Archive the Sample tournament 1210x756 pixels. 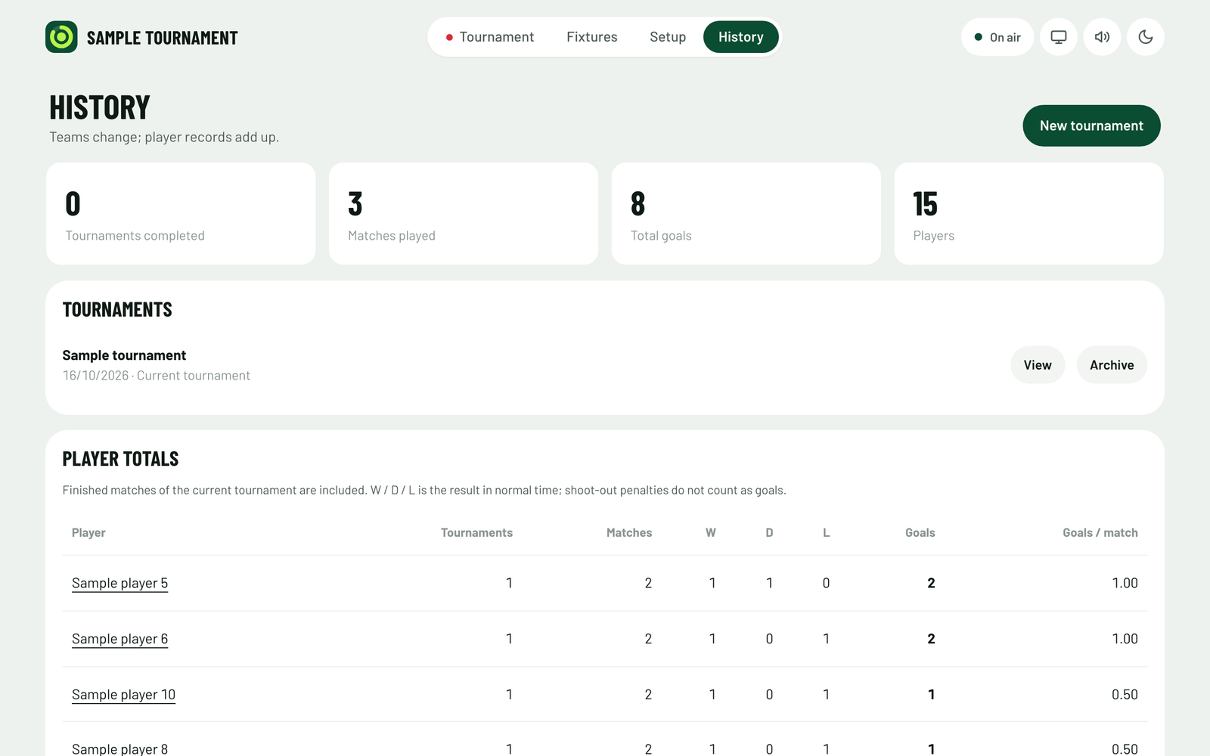1112,365
